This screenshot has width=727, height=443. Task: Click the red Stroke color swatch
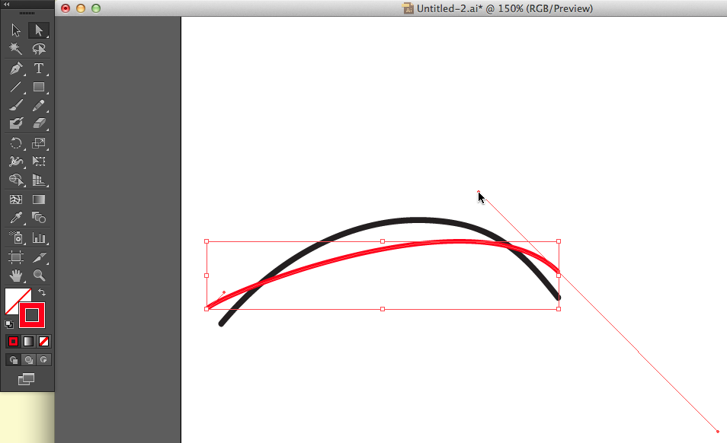click(33, 314)
